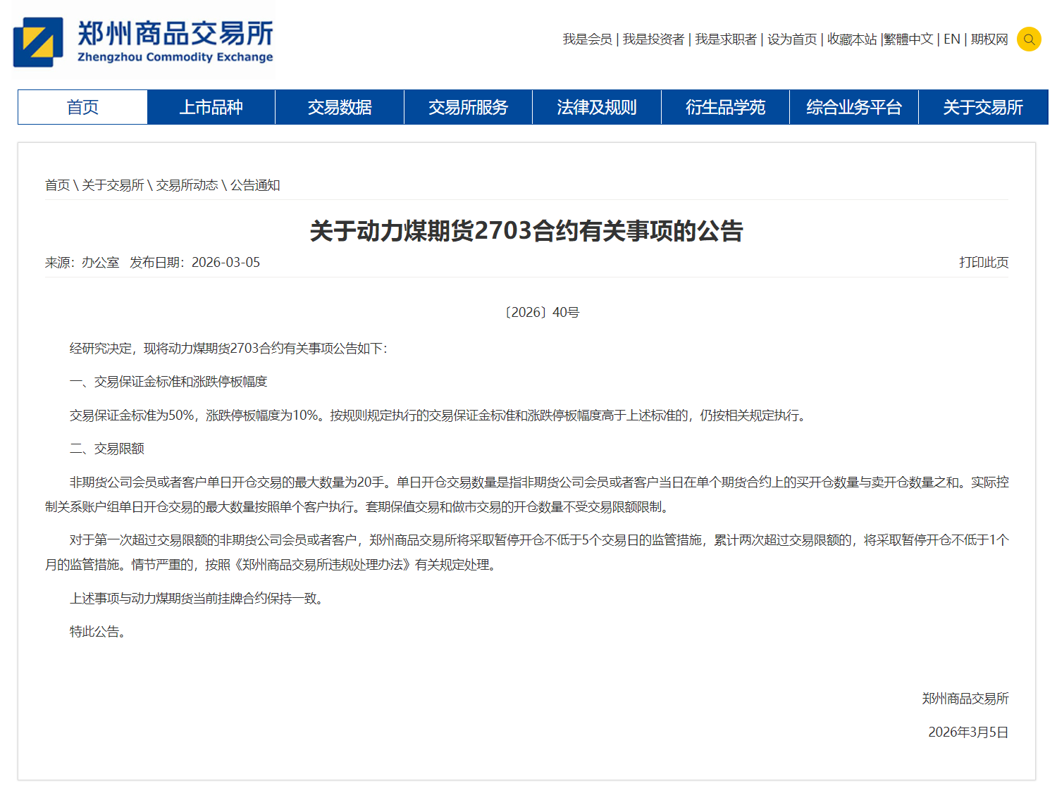Open the 首页 navigation tab
Screen dimensions: 1057x793
[82, 107]
